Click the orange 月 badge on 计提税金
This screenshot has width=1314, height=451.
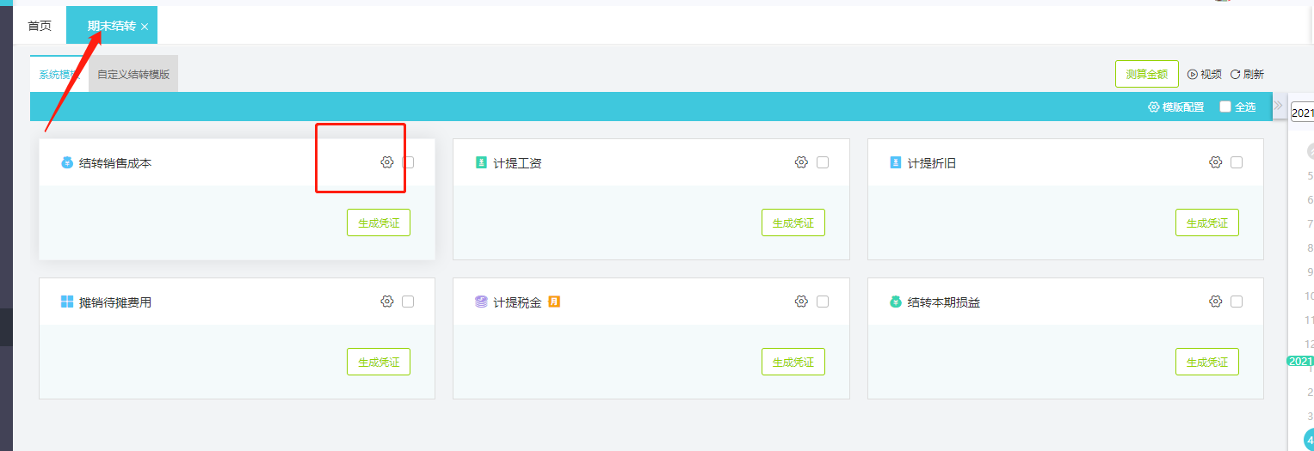point(554,302)
